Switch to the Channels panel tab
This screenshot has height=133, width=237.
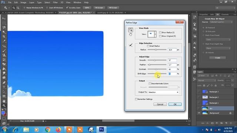(225, 14)
